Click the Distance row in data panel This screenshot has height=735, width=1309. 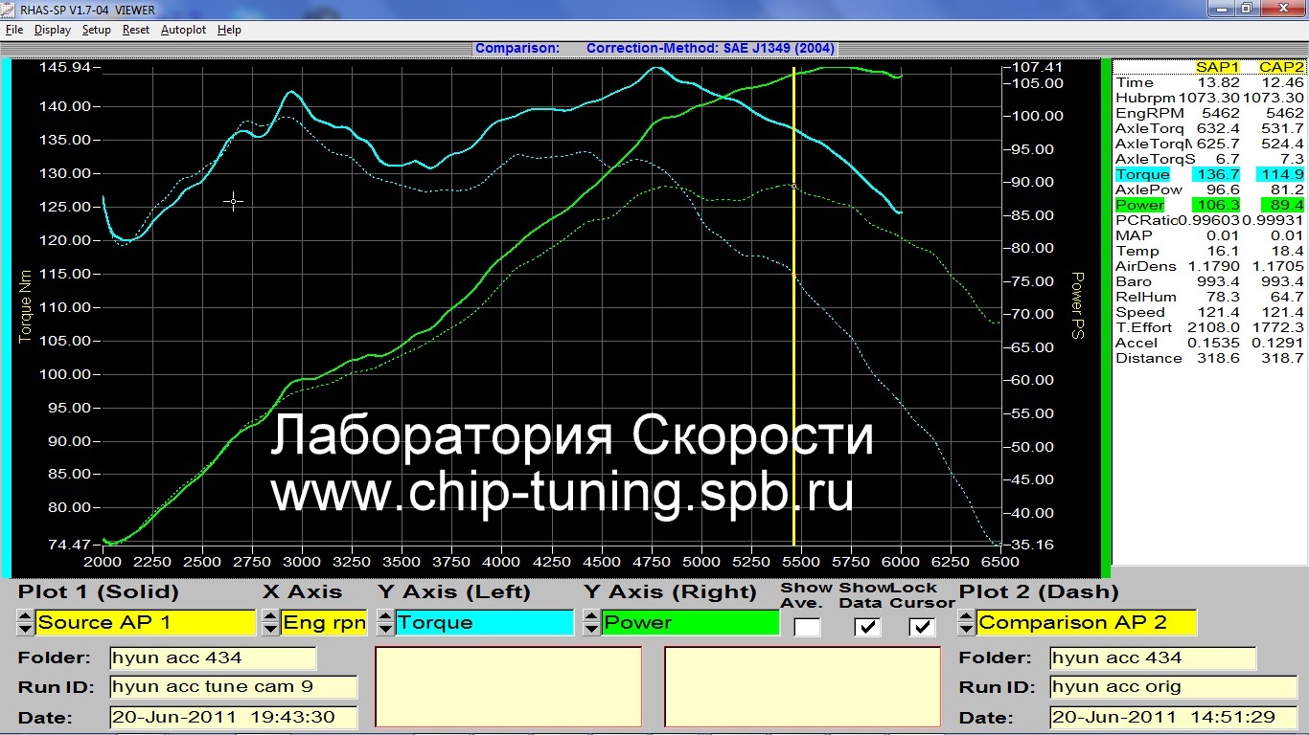1209,358
